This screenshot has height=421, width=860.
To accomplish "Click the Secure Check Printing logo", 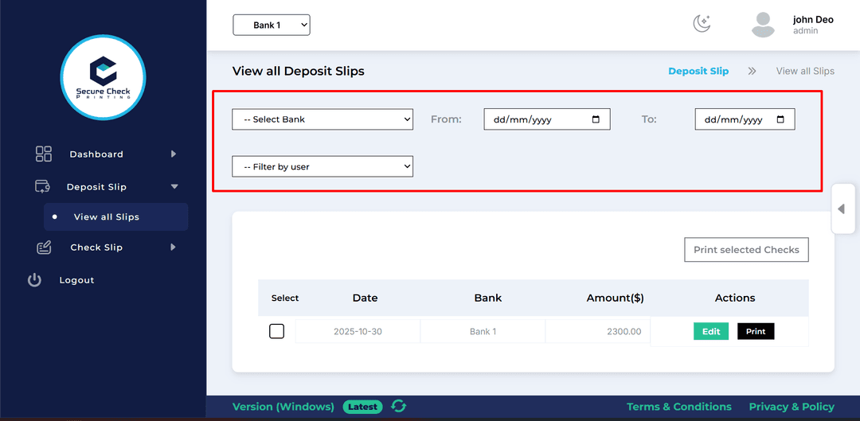I will tap(103, 77).
